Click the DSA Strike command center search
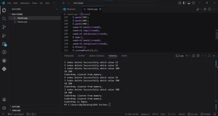The height and width of the screenshot is (116, 218). click(x=113, y=3)
